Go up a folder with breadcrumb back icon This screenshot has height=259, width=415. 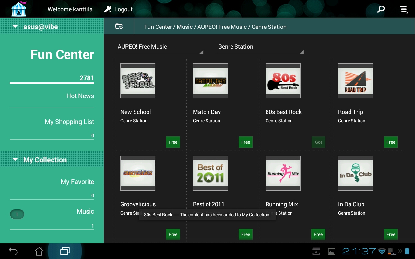(119, 27)
